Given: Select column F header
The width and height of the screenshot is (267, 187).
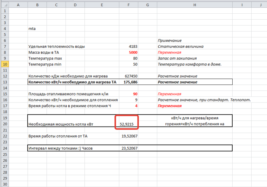Looking at the screenshot, I should 128,4.
